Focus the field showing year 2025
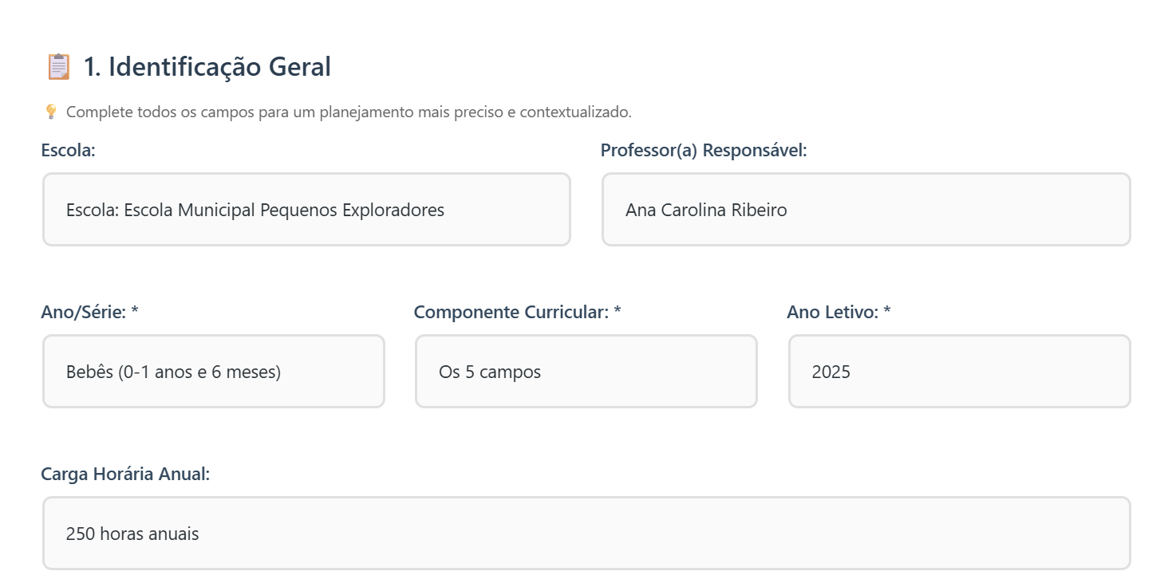This screenshot has width=1176, height=587. point(959,372)
